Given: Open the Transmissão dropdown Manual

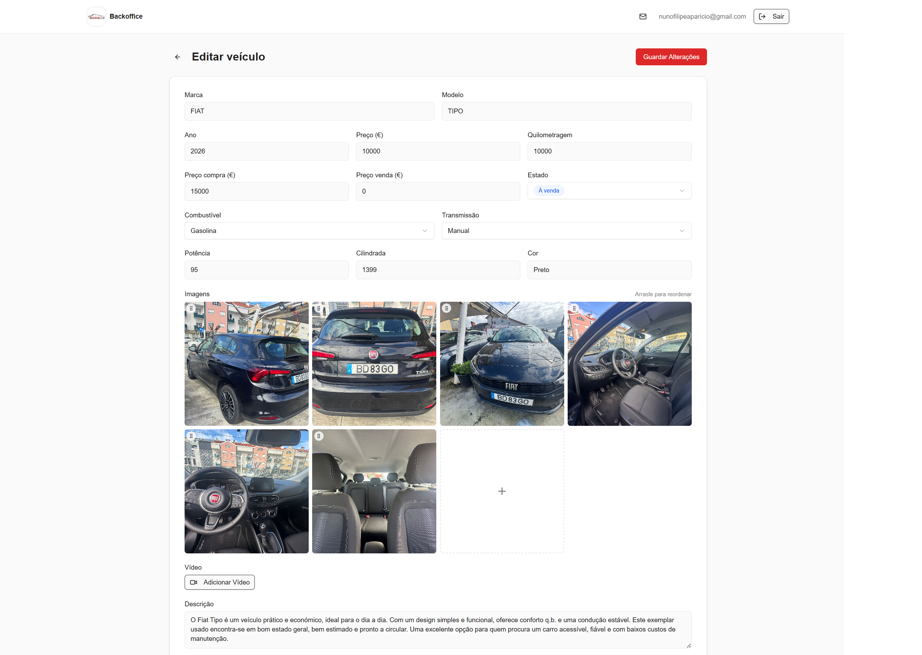Looking at the screenshot, I should pyautogui.click(x=566, y=231).
